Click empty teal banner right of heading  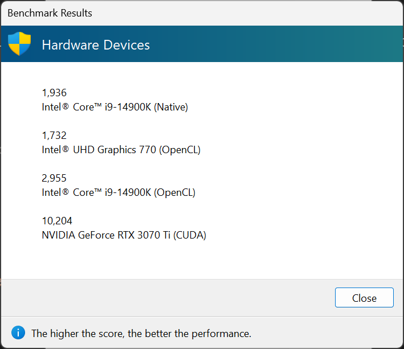[274, 44]
